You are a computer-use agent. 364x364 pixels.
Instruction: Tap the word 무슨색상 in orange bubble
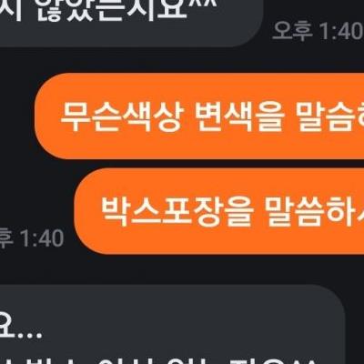click(123, 116)
